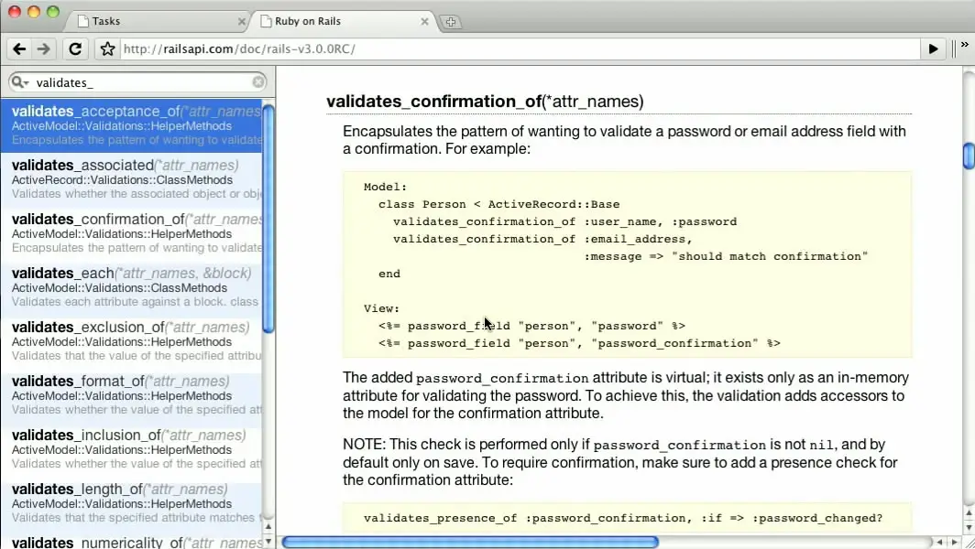Clear the validates_ search text
The height and width of the screenshot is (549, 975).
[x=258, y=82]
